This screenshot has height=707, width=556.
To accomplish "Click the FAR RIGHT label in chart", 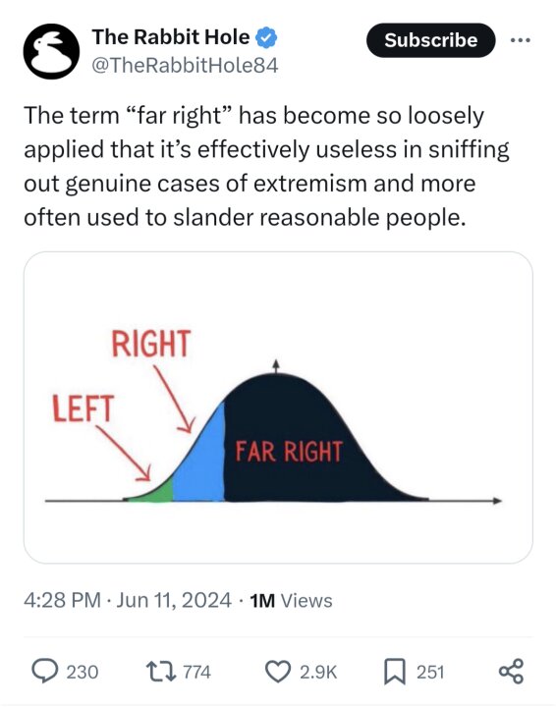I will [x=289, y=452].
